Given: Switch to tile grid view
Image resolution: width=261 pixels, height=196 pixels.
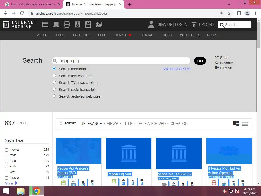Looking at the screenshot, I should 236,124.
